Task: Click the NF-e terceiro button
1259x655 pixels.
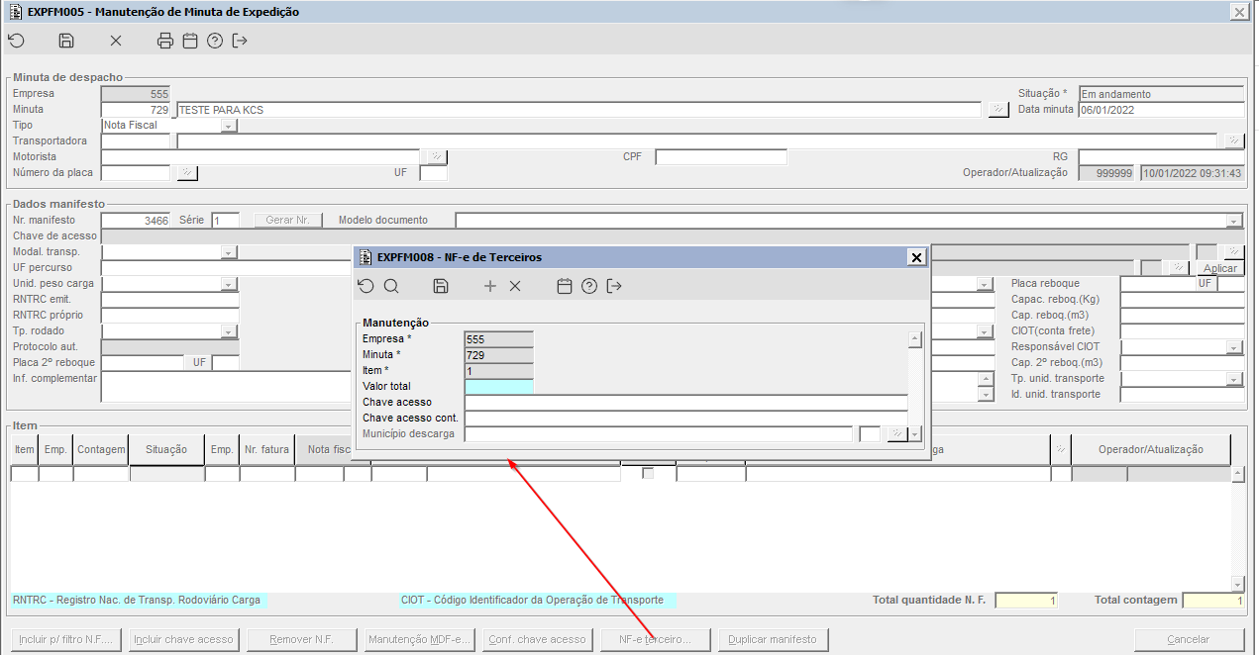Action: [655, 639]
